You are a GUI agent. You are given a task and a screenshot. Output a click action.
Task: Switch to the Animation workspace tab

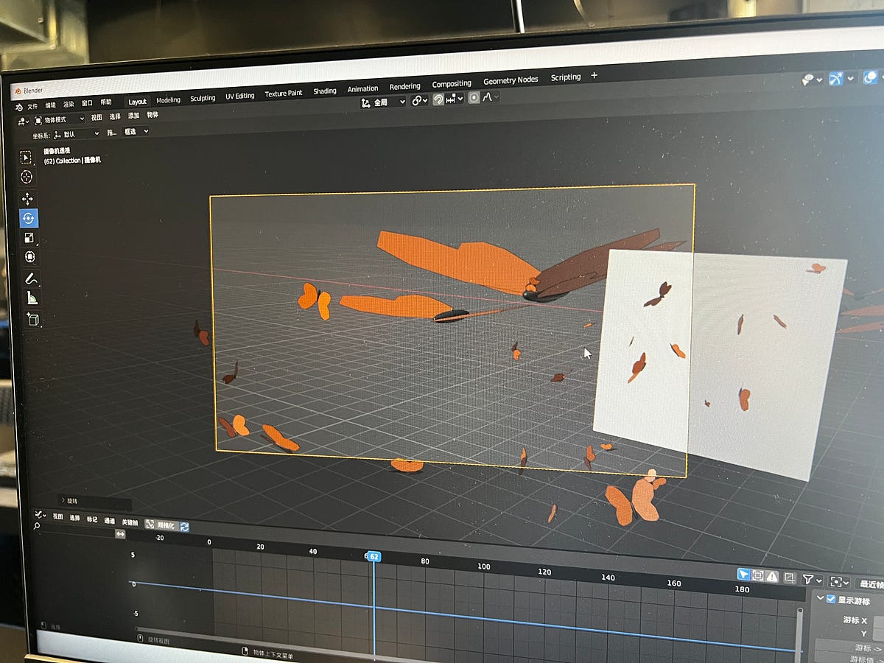(x=362, y=88)
